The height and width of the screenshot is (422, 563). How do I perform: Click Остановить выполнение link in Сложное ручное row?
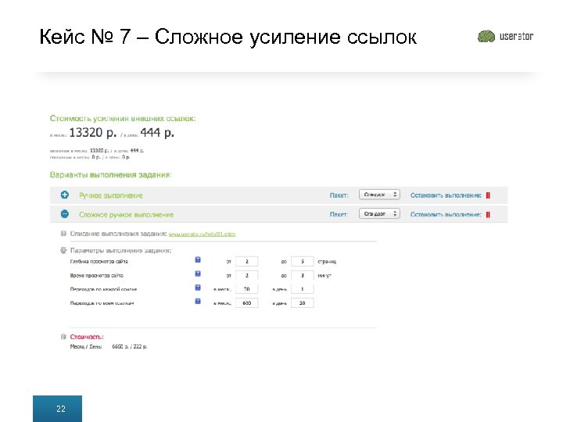click(x=446, y=215)
